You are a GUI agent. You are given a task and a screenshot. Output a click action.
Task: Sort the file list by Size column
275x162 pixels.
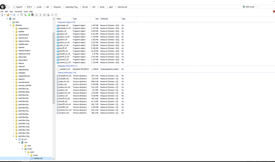[x=95, y=19]
